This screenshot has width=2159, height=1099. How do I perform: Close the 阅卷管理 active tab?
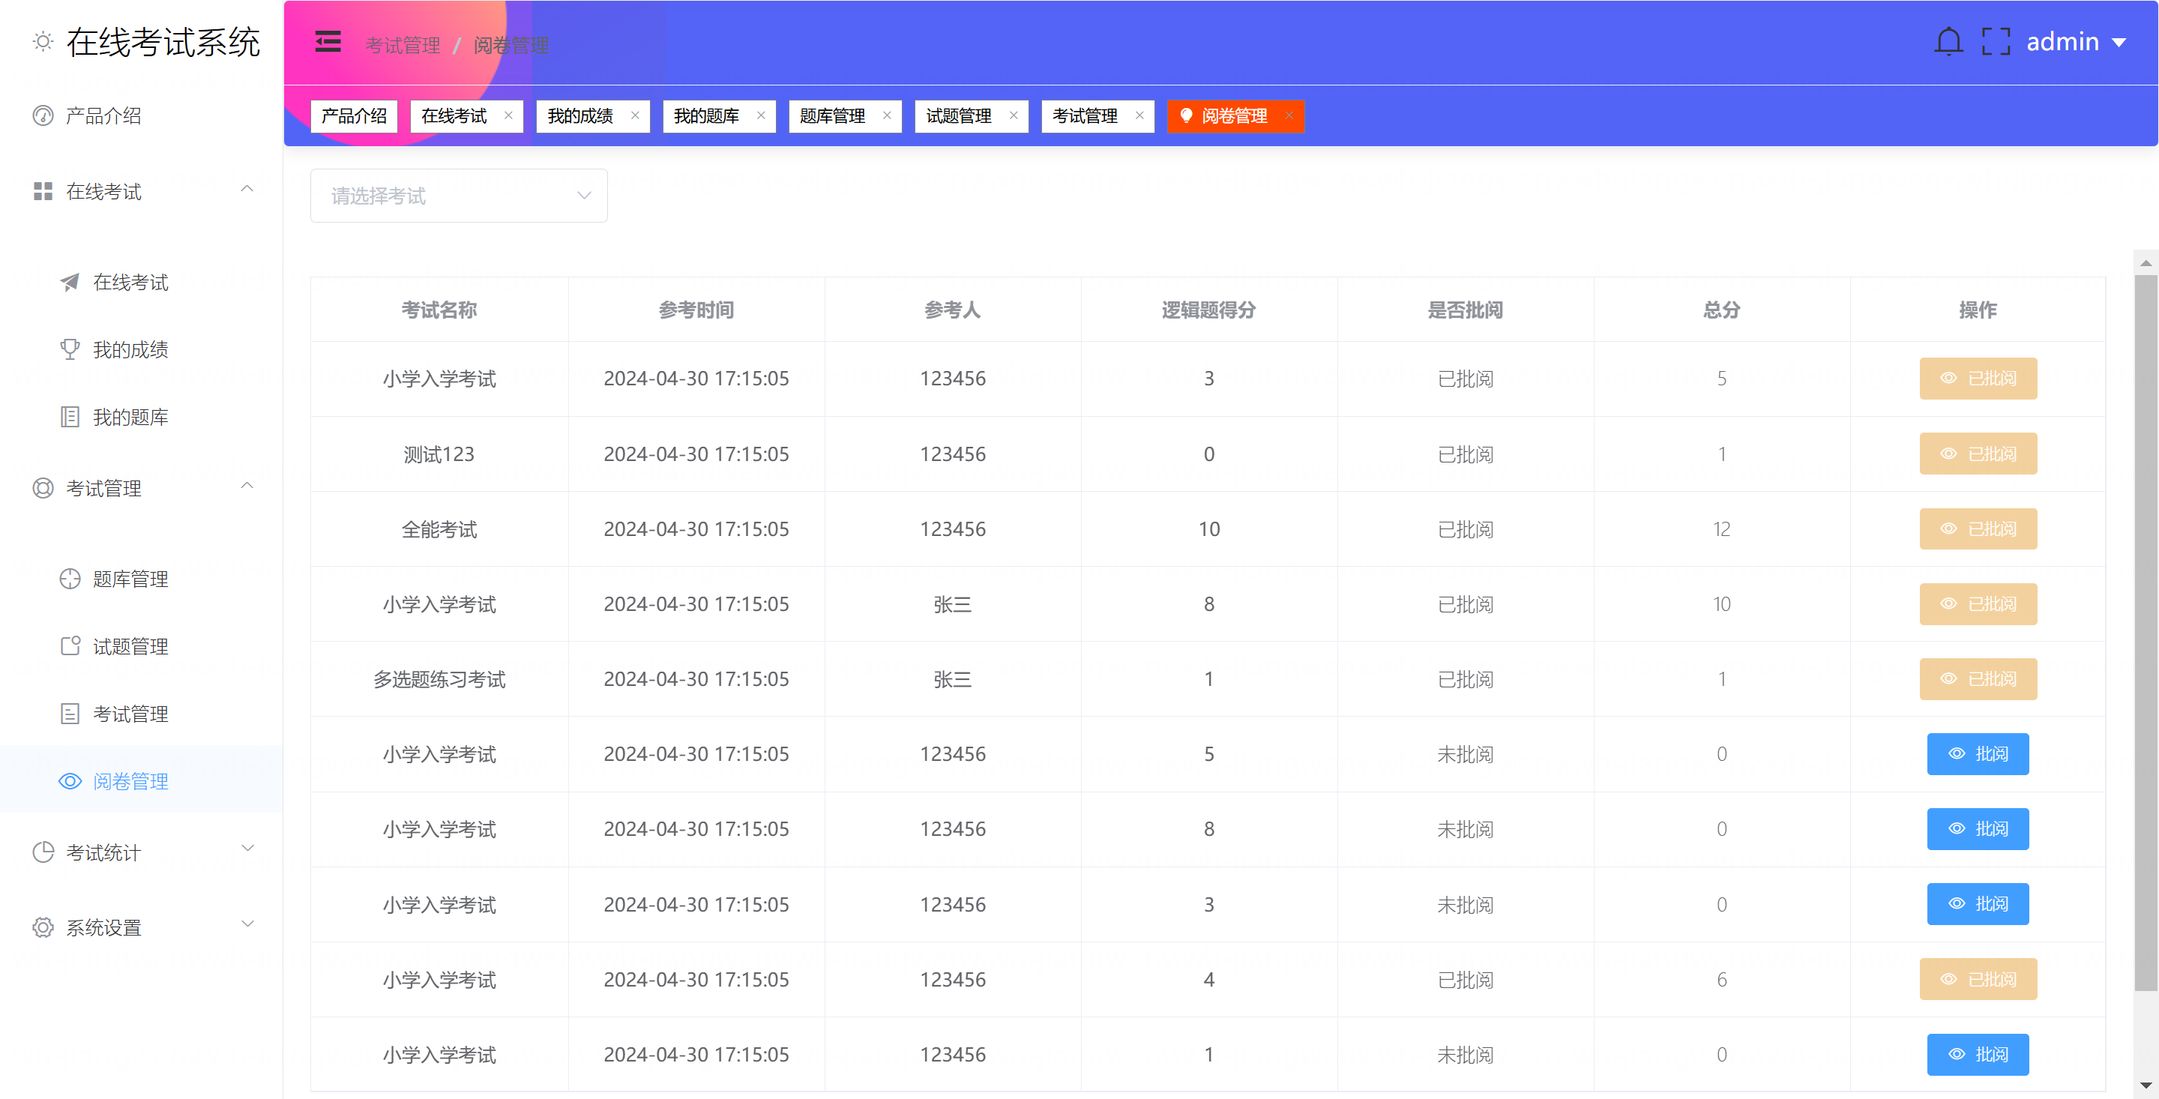point(1289,115)
